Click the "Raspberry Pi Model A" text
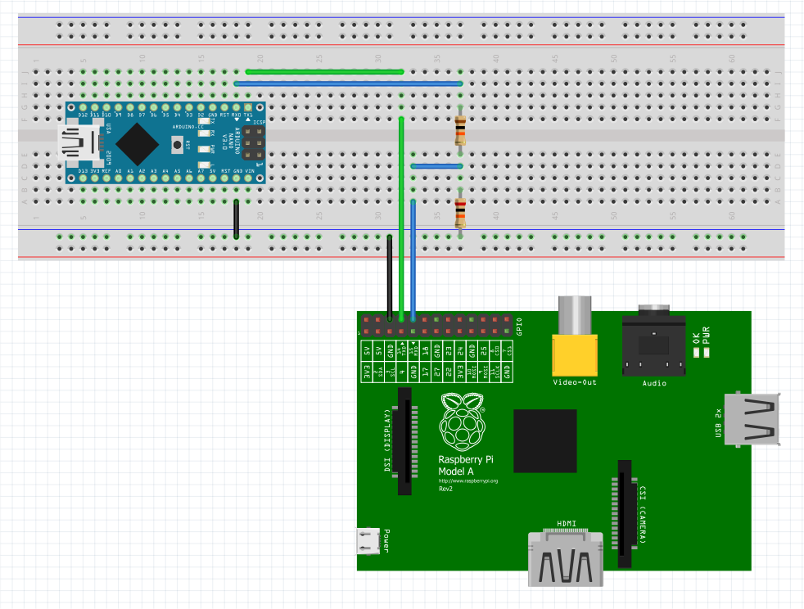Screen dimensions: 804x609 coord(466,466)
